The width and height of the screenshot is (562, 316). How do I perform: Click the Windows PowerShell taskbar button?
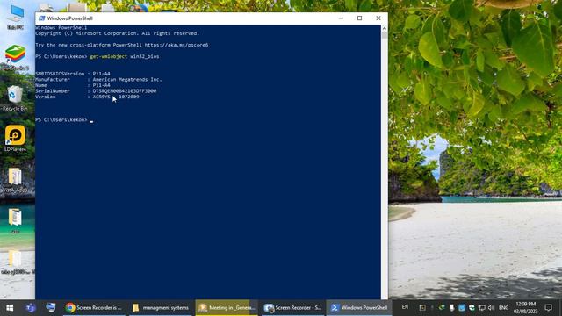coord(359,308)
